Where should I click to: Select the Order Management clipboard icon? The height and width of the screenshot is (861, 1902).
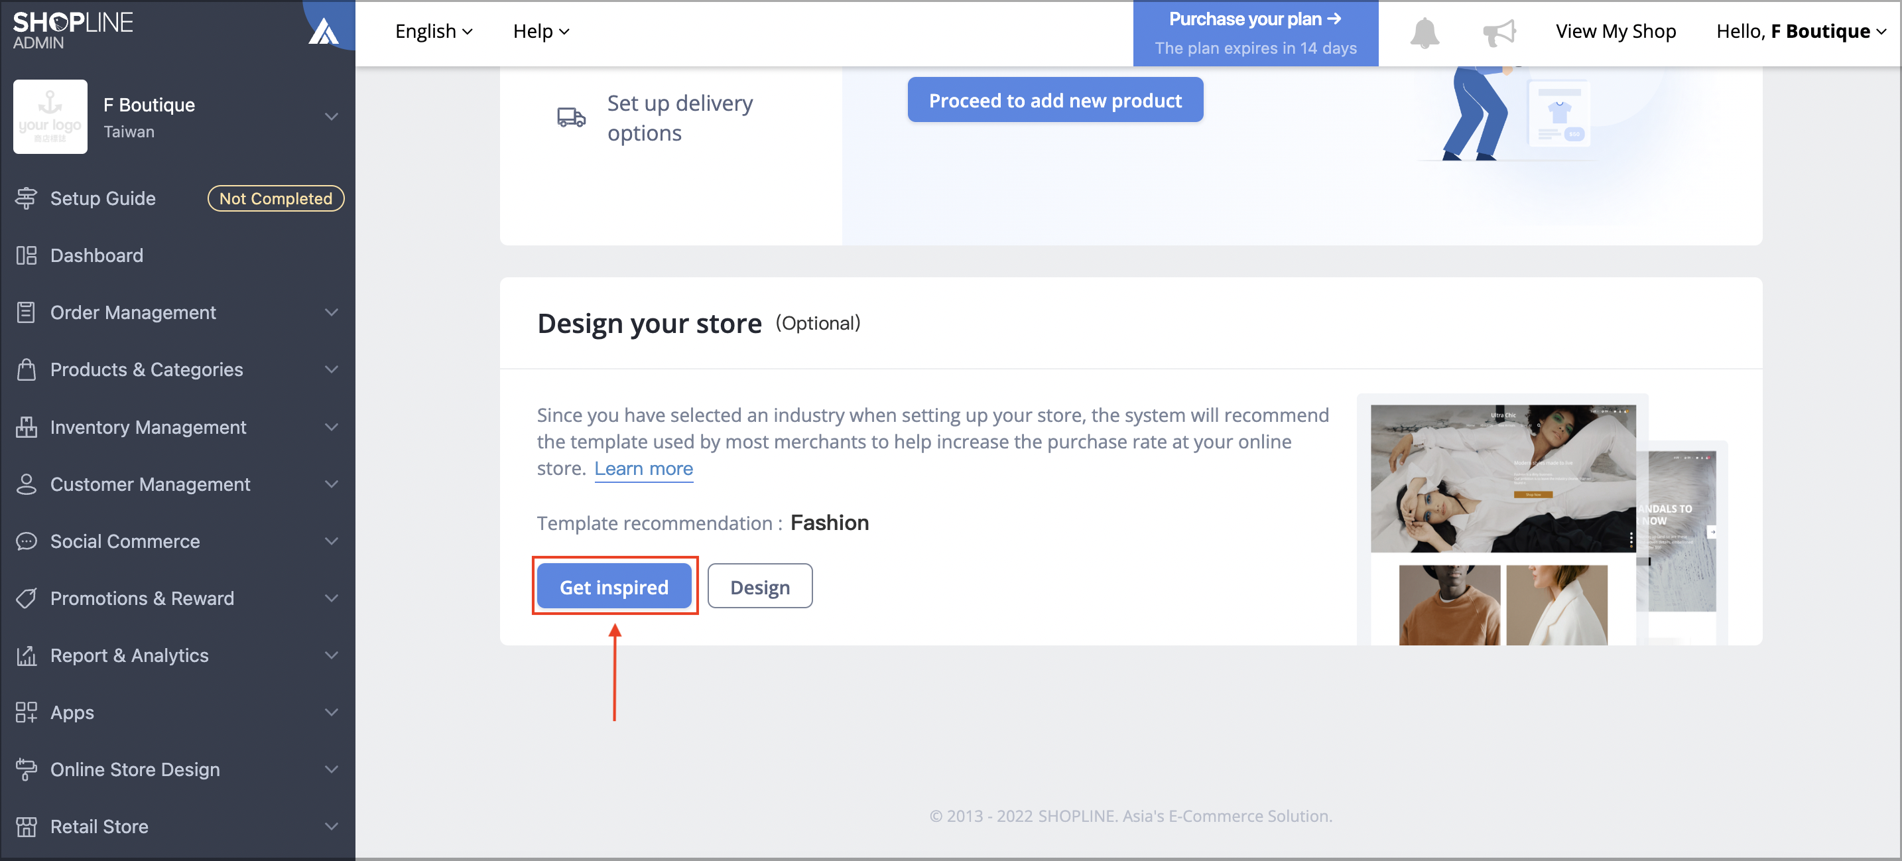pyautogui.click(x=27, y=312)
